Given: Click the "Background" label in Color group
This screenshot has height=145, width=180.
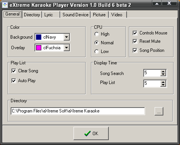Looking at the screenshot, I should [21, 37].
